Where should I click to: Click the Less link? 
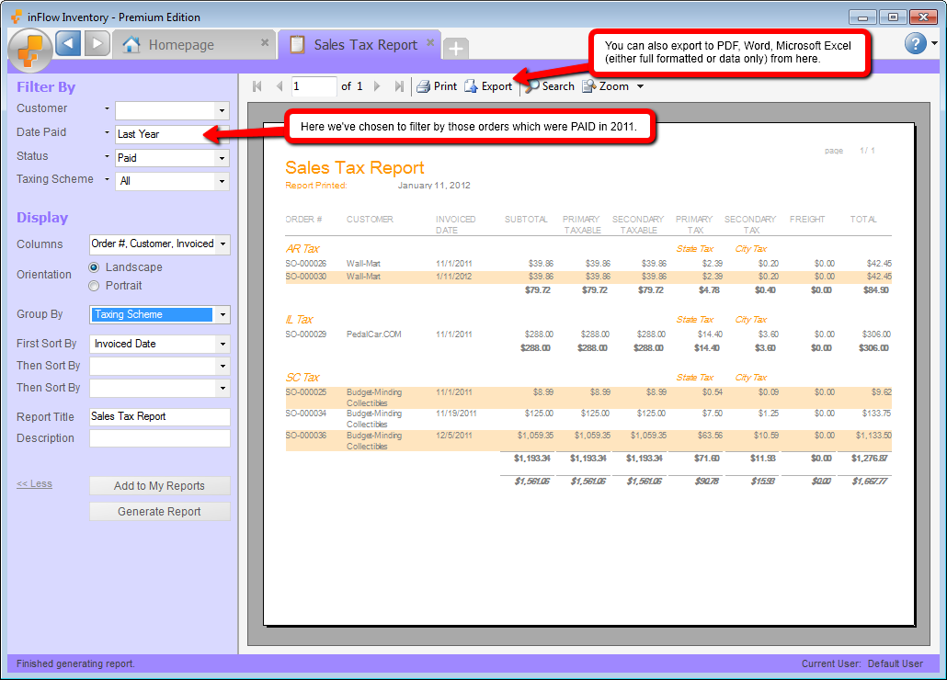34,484
